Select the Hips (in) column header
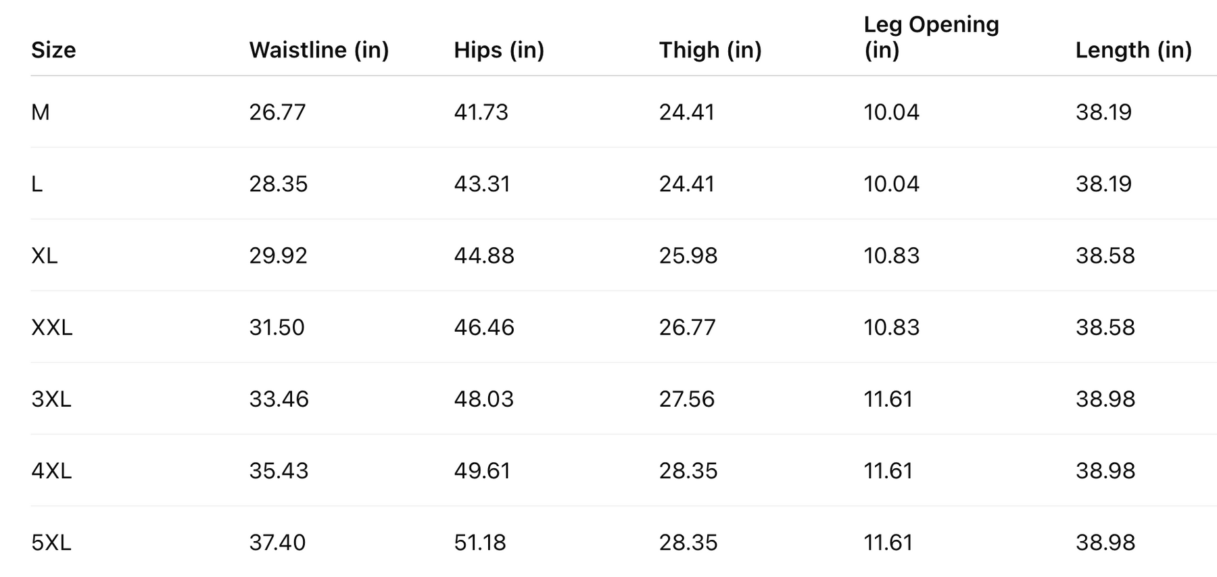This screenshot has width=1217, height=577. coord(499,50)
